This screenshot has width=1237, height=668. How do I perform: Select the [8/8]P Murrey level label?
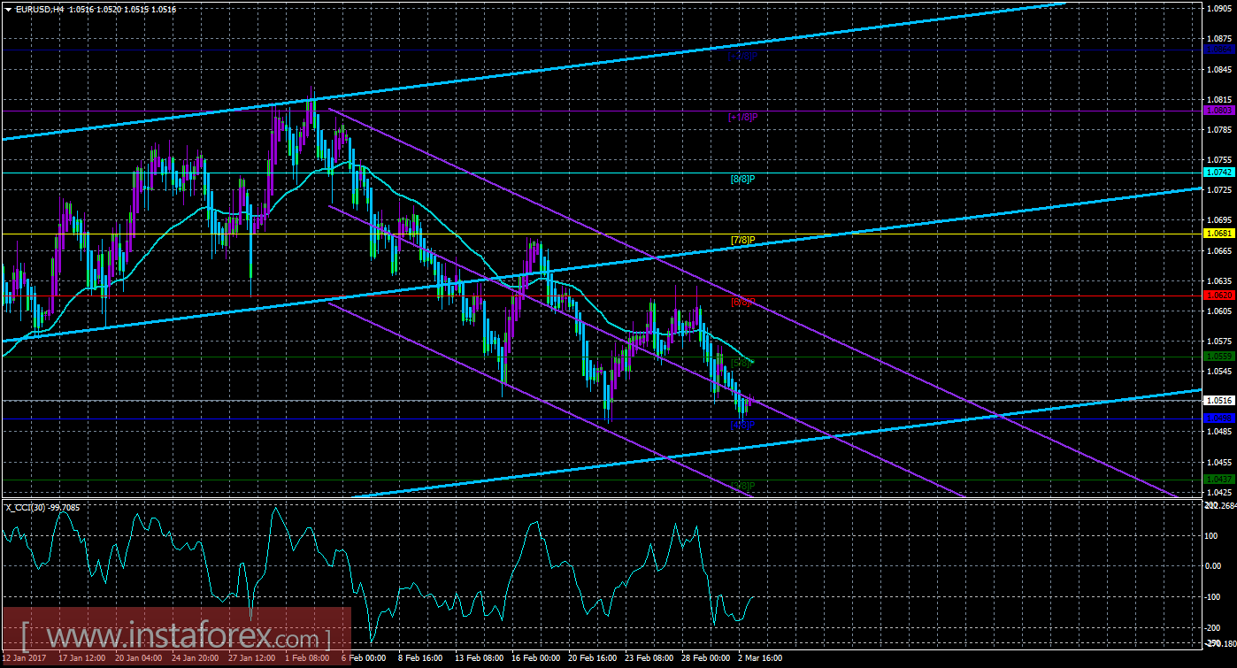point(742,179)
